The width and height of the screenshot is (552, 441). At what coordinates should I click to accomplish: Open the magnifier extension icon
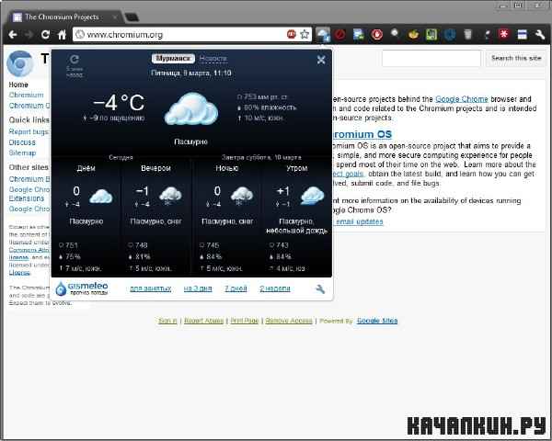(x=395, y=34)
